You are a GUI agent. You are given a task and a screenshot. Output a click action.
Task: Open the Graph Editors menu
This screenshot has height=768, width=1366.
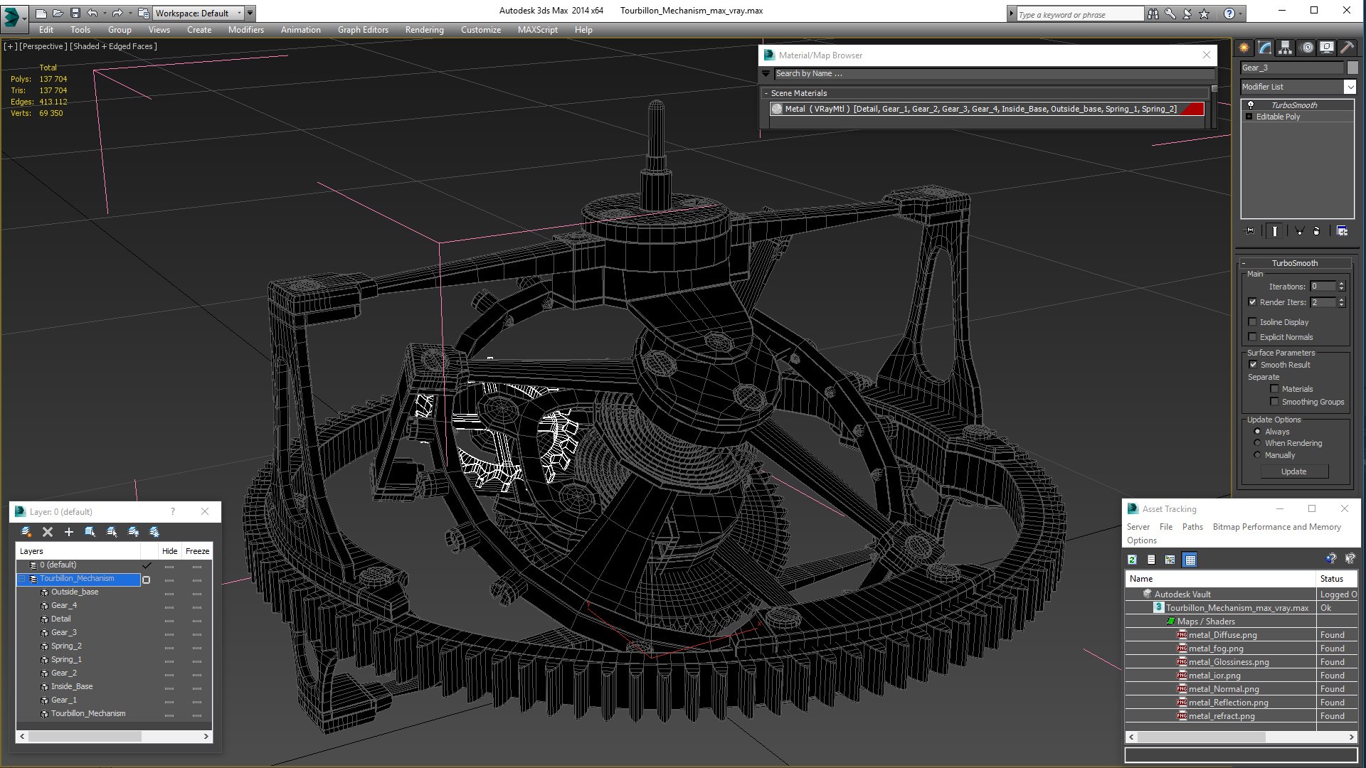coord(363,30)
